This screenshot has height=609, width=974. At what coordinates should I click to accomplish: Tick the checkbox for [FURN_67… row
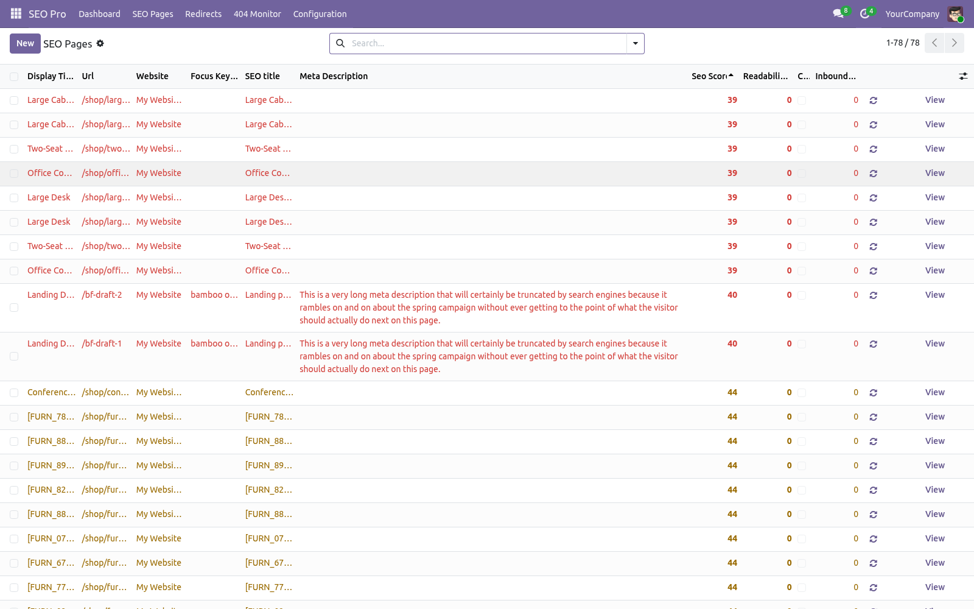click(14, 563)
